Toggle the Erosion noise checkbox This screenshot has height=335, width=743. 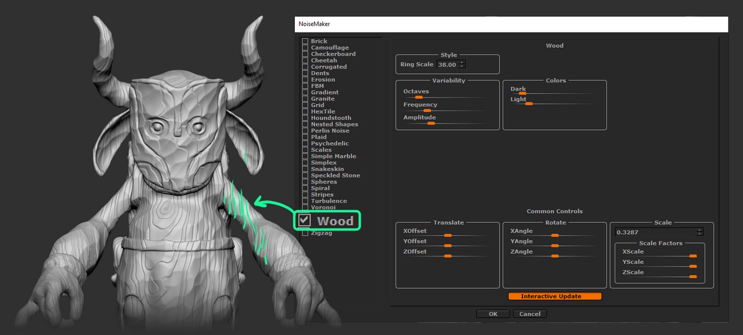tap(305, 80)
